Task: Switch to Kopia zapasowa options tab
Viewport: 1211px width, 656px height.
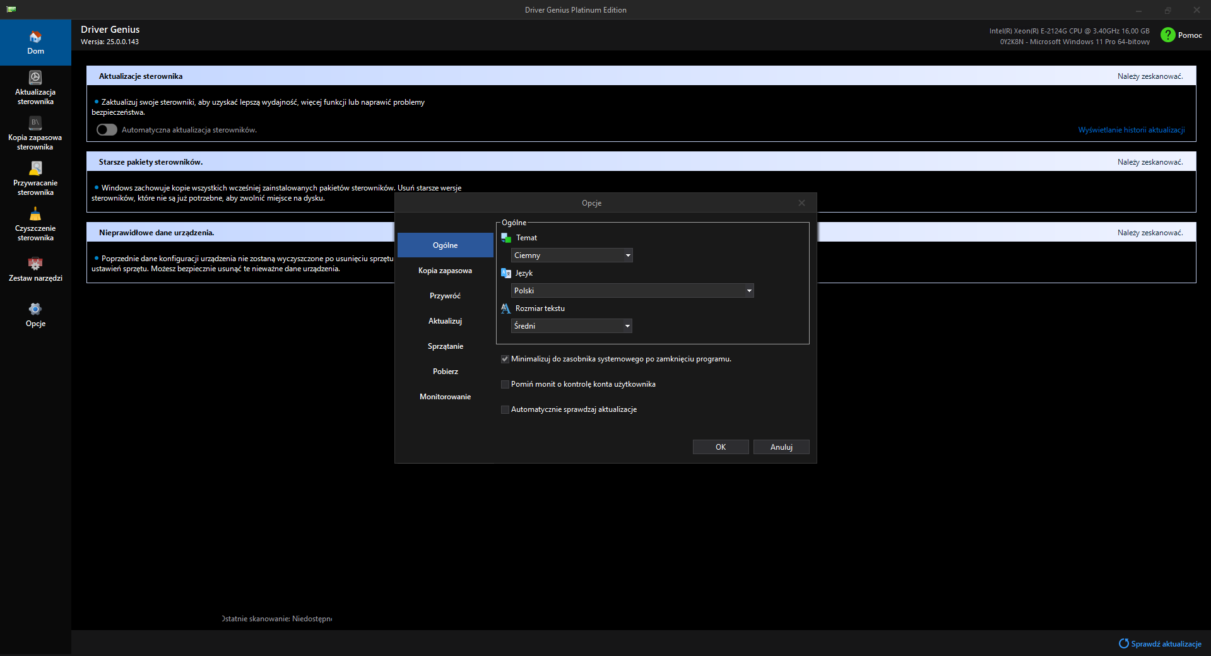Action: pyautogui.click(x=446, y=271)
